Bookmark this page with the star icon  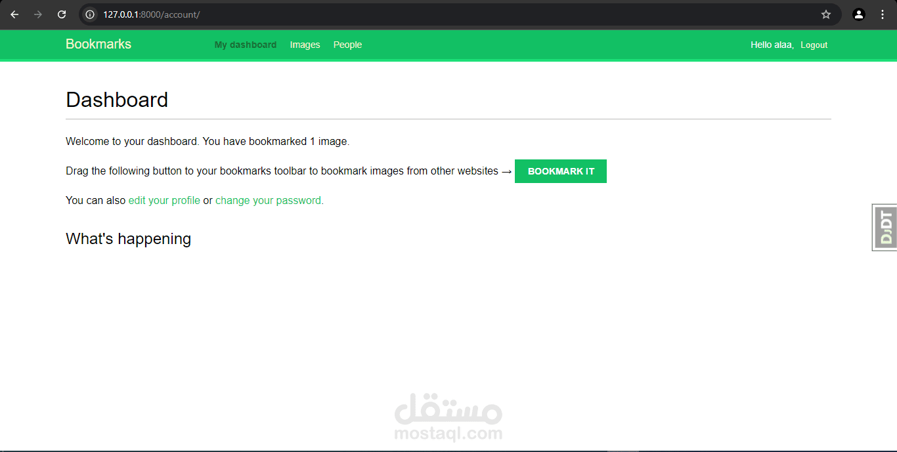click(826, 14)
